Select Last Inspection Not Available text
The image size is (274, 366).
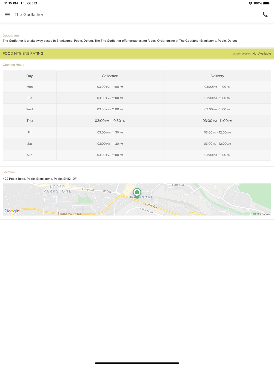252,54
